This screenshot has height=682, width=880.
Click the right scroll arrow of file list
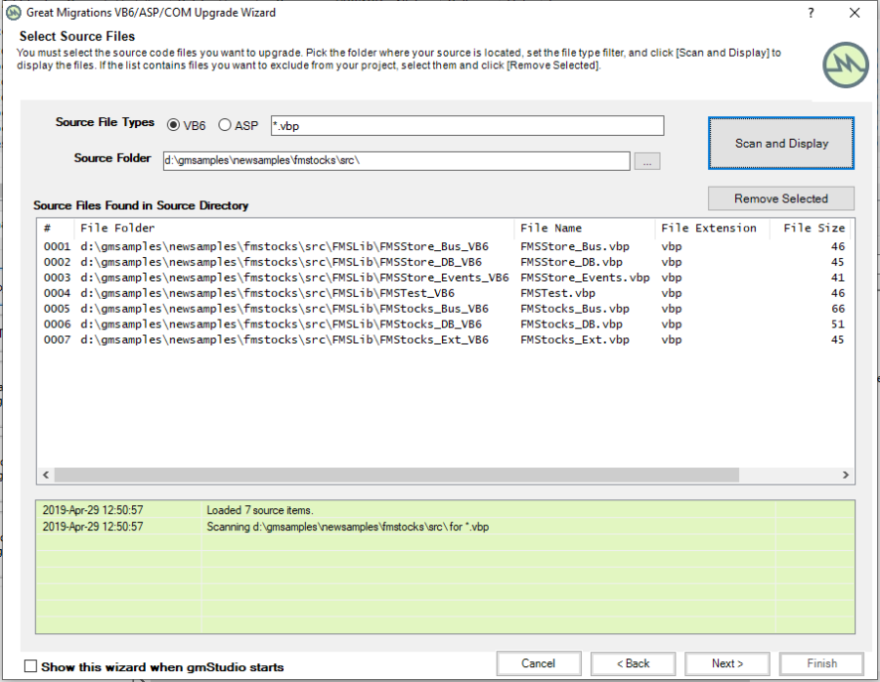pos(847,474)
